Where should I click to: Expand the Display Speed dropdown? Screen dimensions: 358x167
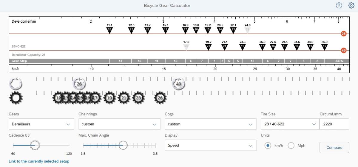[210, 146]
